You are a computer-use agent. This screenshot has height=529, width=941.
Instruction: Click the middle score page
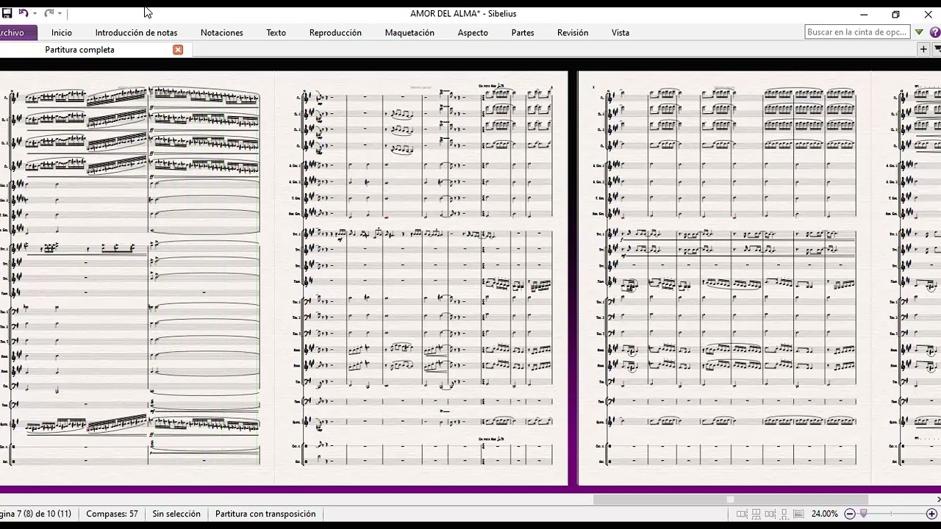click(421, 278)
